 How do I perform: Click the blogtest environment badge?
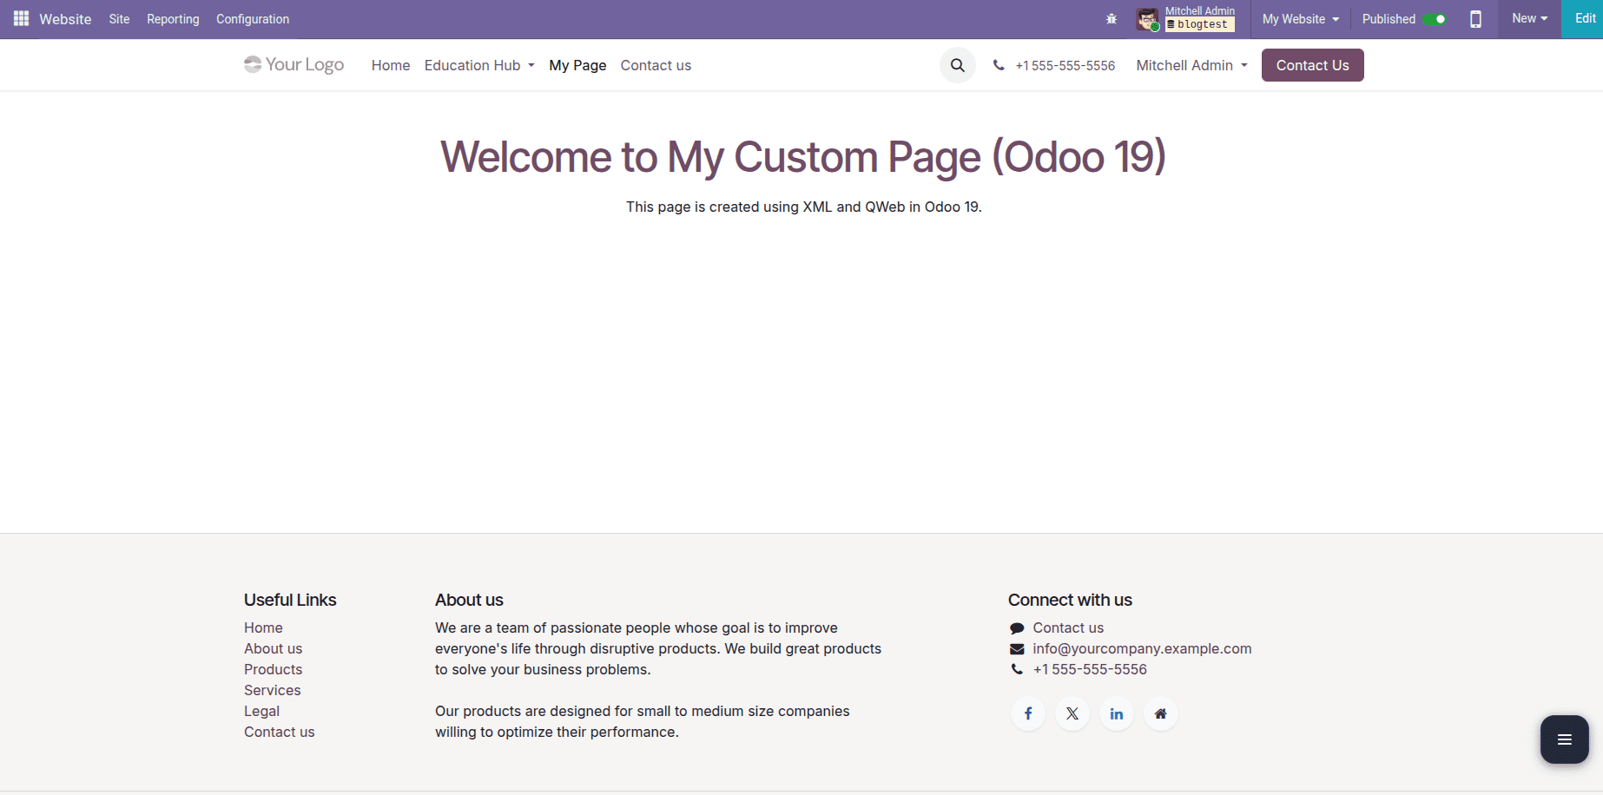tap(1200, 24)
